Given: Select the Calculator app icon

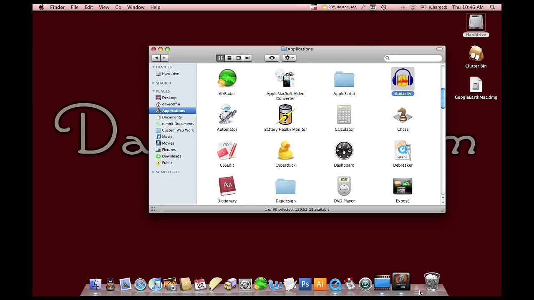Looking at the screenshot, I should [344, 114].
